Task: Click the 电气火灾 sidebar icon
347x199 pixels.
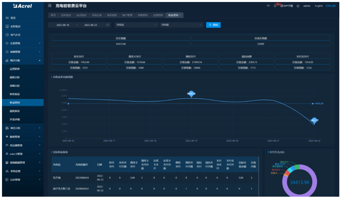Action: coord(7,35)
